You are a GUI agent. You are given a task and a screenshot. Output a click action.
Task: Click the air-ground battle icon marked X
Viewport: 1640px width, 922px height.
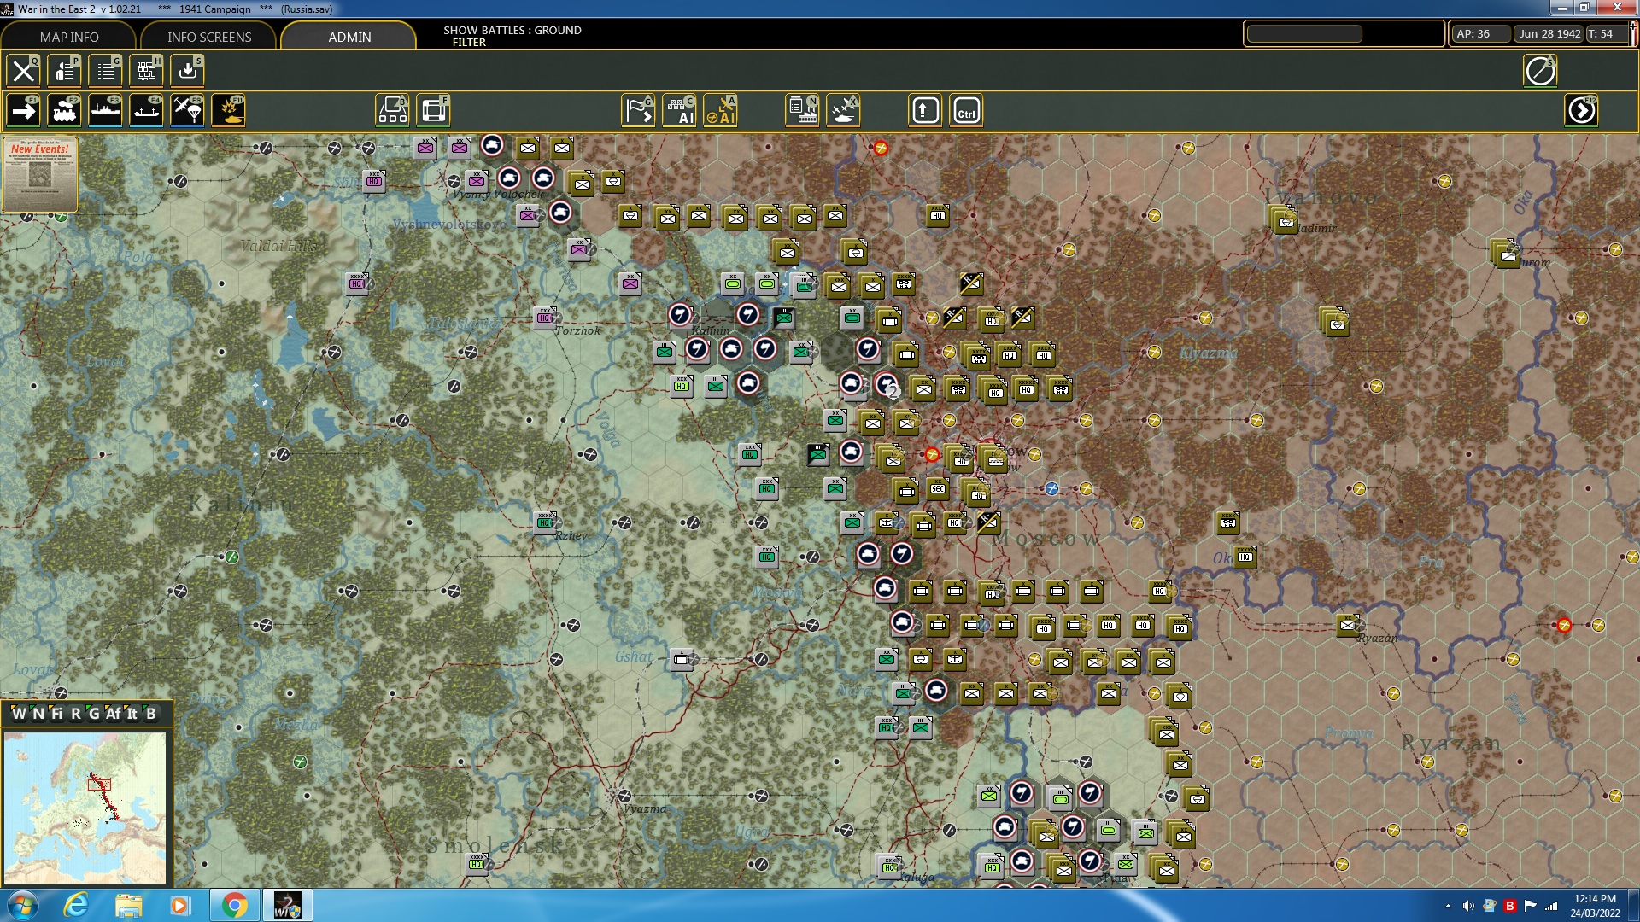coord(843,111)
